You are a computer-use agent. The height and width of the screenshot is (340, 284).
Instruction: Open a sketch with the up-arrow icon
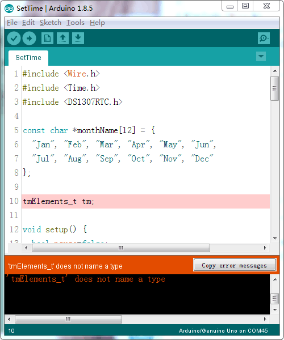[63, 39]
